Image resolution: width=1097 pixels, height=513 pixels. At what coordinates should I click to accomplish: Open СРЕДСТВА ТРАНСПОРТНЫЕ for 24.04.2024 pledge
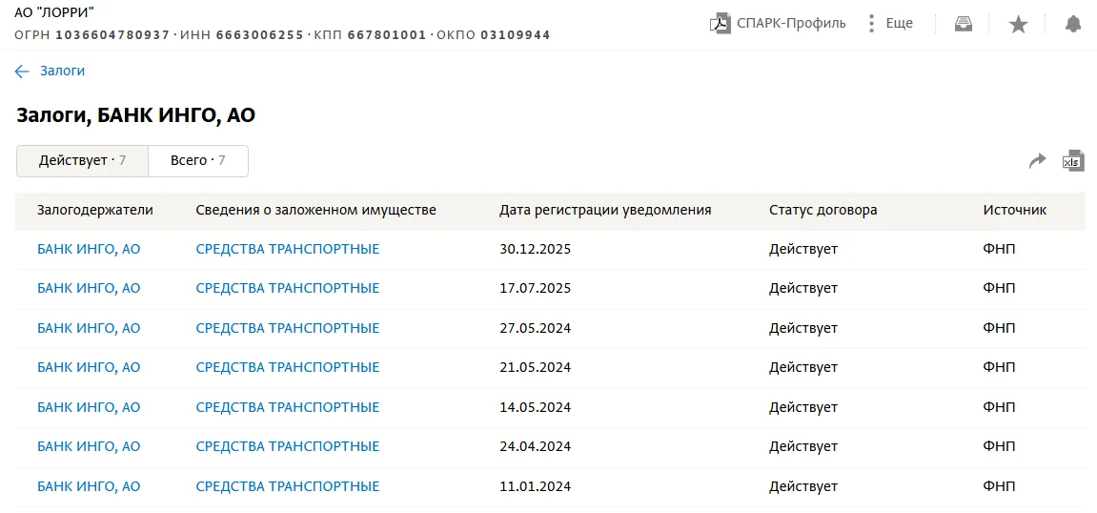(288, 446)
